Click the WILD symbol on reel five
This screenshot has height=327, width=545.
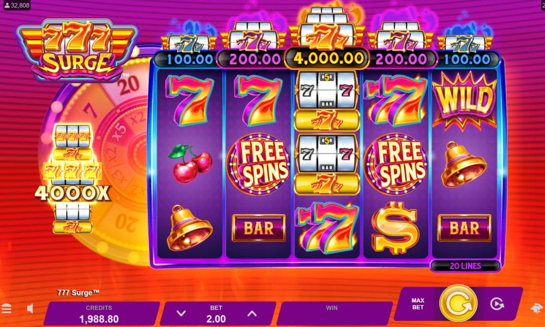click(x=465, y=100)
